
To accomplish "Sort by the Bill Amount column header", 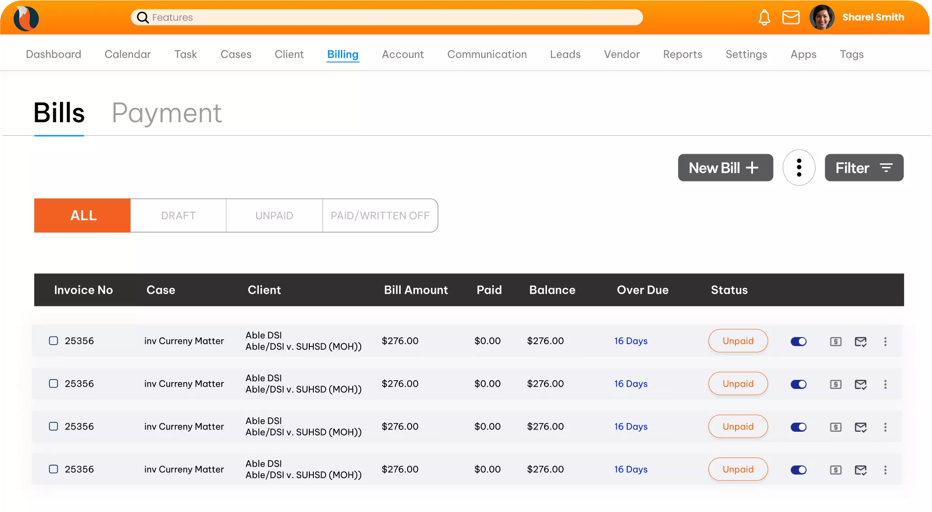I will (416, 290).
